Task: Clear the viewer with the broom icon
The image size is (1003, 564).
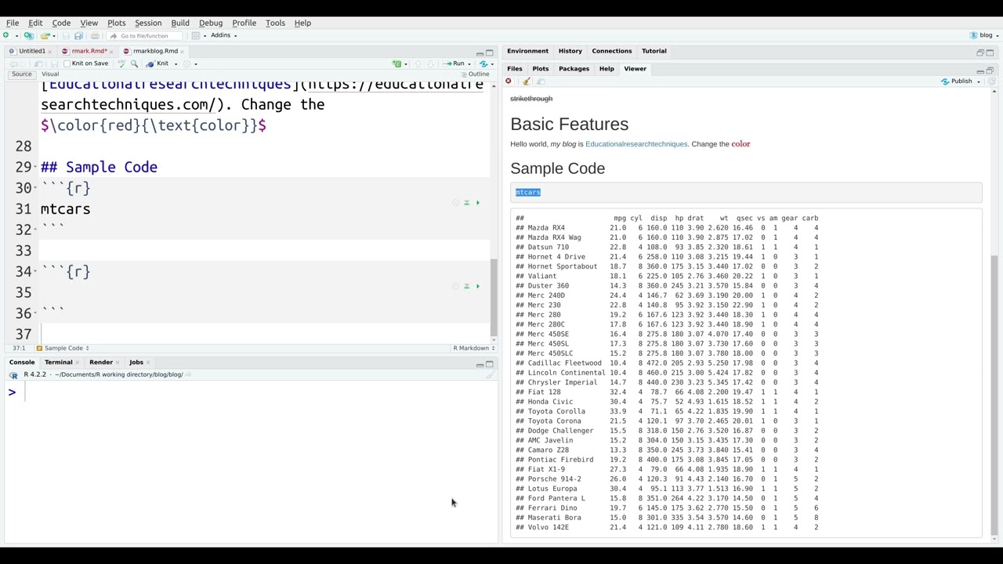Action: 527,81
